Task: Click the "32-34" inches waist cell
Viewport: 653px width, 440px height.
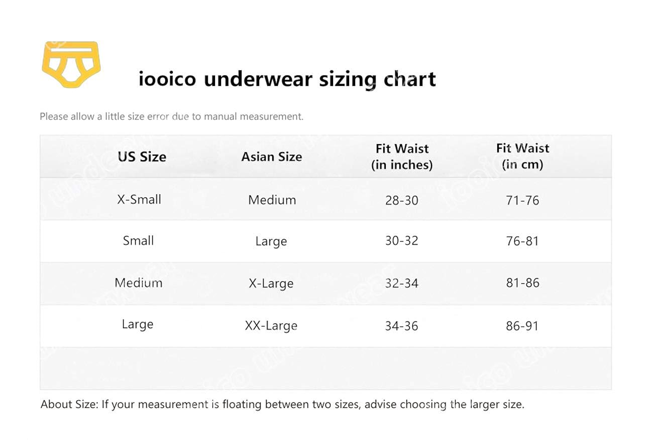Action: (x=402, y=283)
